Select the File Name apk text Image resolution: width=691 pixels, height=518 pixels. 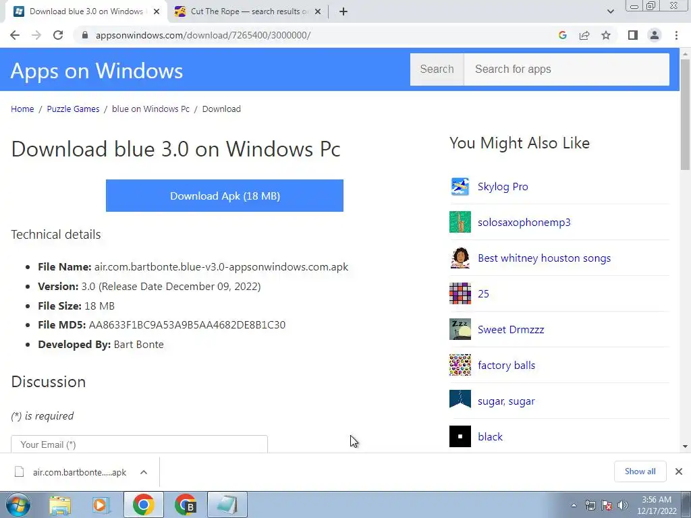[x=221, y=267]
